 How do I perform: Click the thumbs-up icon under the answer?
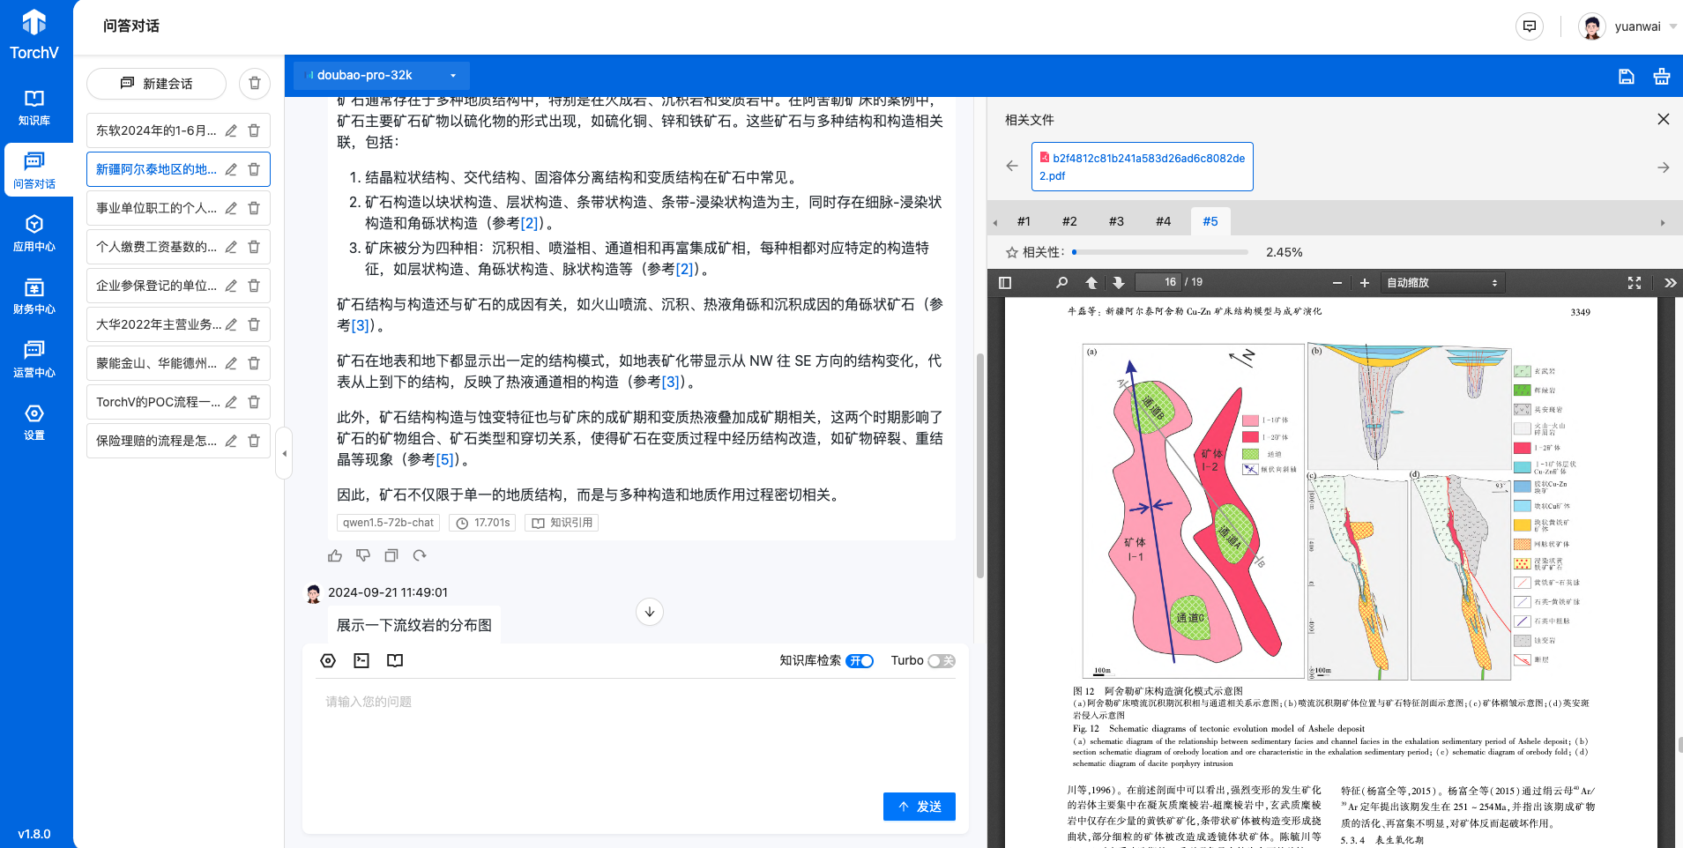[335, 555]
